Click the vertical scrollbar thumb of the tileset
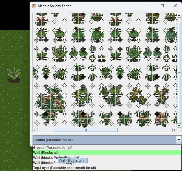182x171 pixels. (x=179, y=73)
